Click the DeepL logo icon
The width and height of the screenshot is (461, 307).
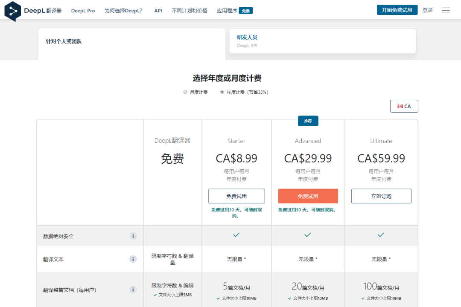pyautogui.click(x=13, y=11)
